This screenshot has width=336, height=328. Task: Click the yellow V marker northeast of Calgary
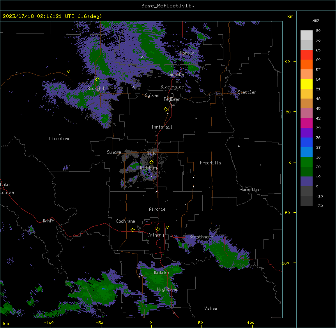coord(167,227)
